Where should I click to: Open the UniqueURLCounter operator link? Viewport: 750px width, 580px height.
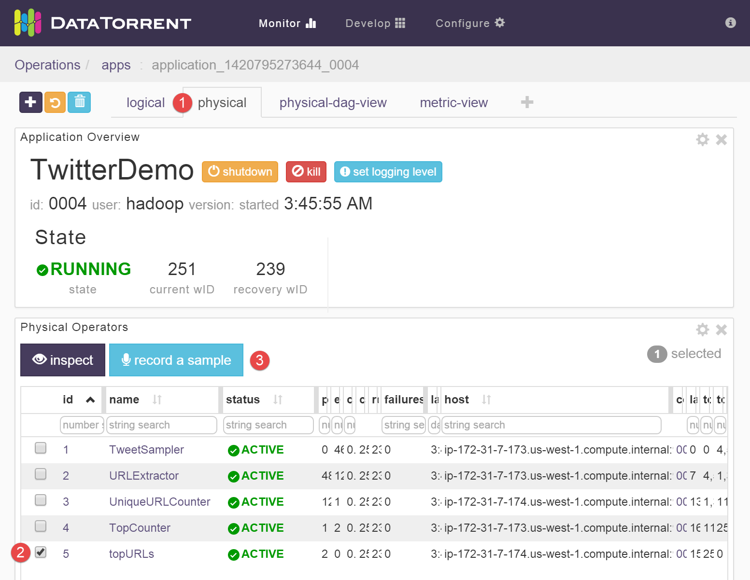160,502
